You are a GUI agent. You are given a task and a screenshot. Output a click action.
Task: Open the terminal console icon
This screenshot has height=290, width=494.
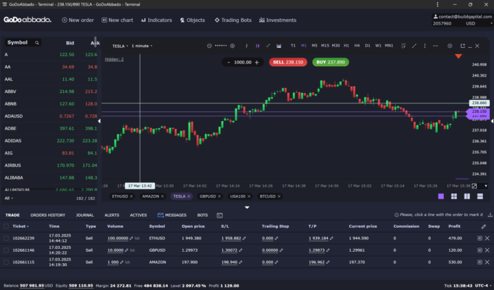click(220, 215)
